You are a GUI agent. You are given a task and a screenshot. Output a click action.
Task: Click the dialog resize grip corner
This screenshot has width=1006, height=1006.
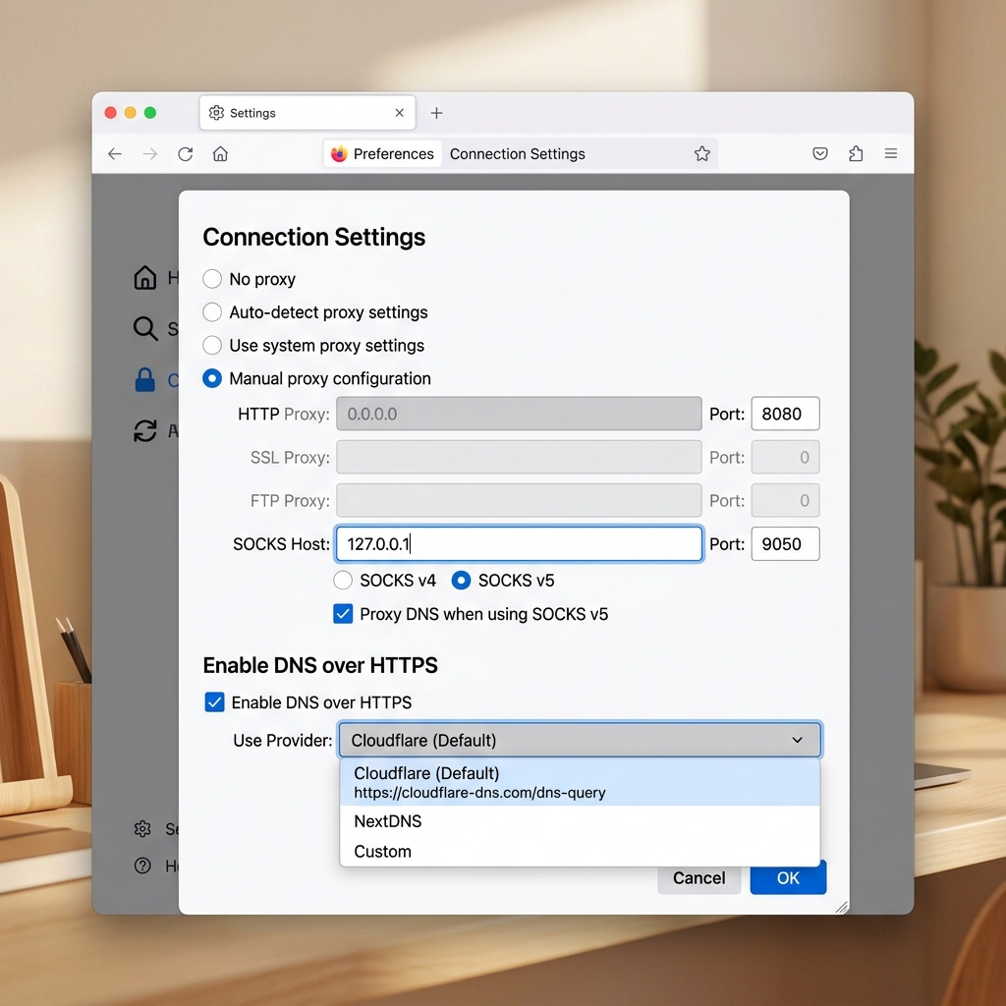click(x=842, y=907)
